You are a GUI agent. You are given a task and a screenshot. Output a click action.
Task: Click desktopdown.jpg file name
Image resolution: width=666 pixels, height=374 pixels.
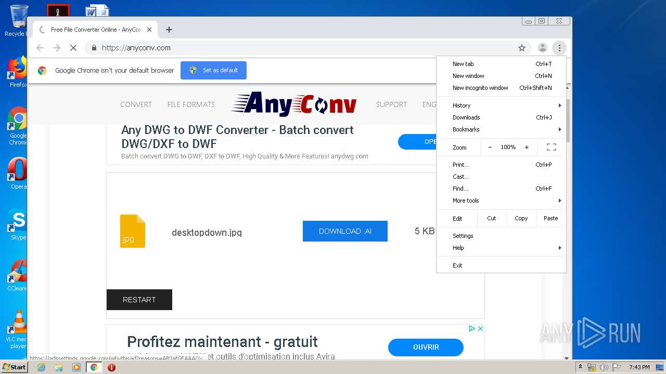207,233
